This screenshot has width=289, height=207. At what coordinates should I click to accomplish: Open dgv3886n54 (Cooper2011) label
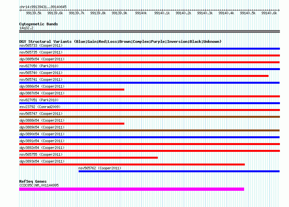coord(42,86)
